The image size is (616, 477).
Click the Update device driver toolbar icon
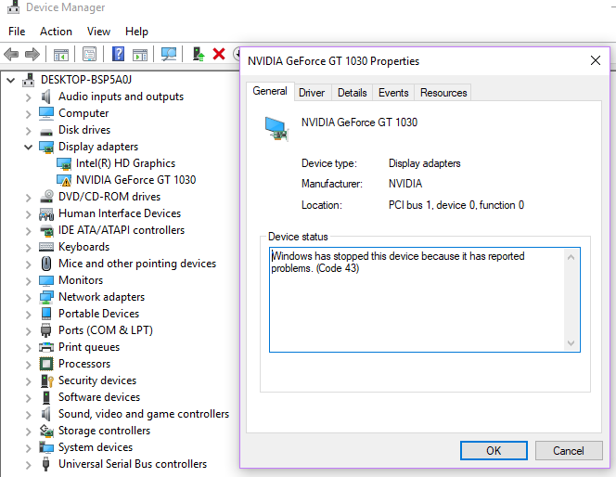pyautogui.click(x=199, y=54)
